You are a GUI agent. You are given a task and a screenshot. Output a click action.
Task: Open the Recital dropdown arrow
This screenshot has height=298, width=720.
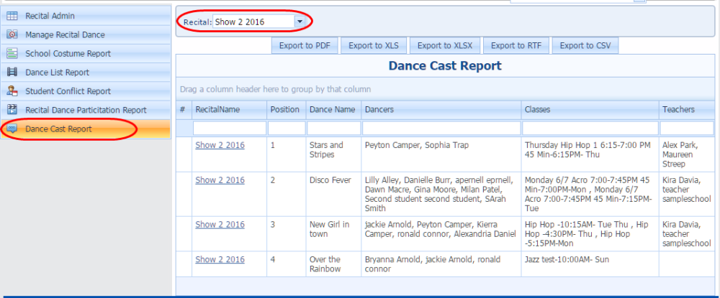[x=300, y=22]
